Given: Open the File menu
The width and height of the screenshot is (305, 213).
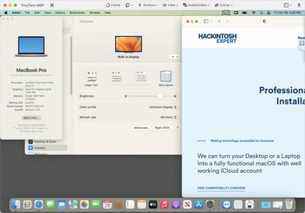Looking at the screenshot, I should coord(27,13).
